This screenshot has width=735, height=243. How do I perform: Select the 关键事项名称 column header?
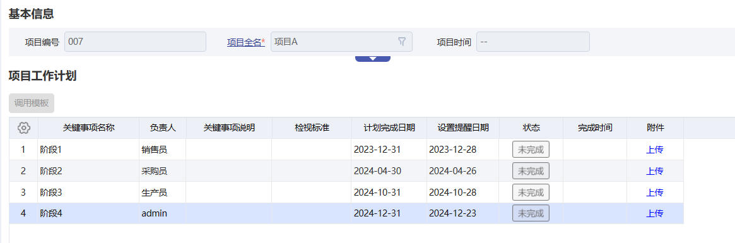(88, 127)
